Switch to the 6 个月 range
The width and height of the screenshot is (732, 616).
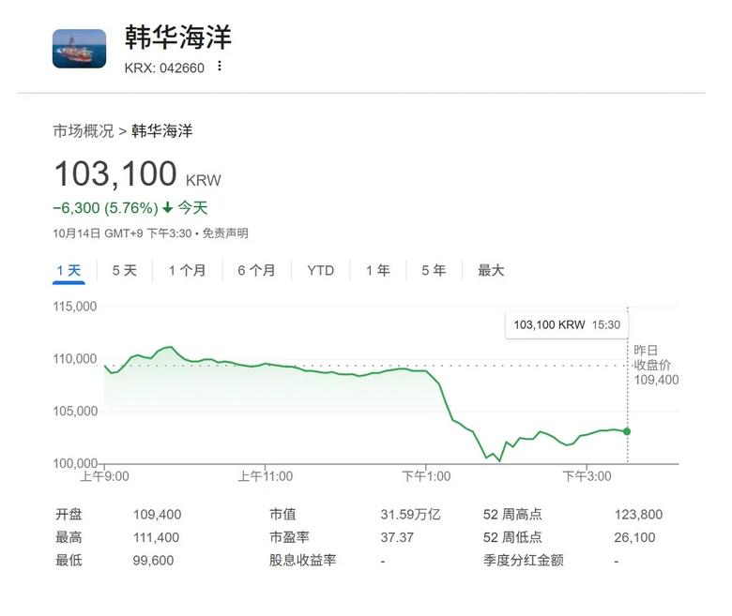pyautogui.click(x=256, y=270)
